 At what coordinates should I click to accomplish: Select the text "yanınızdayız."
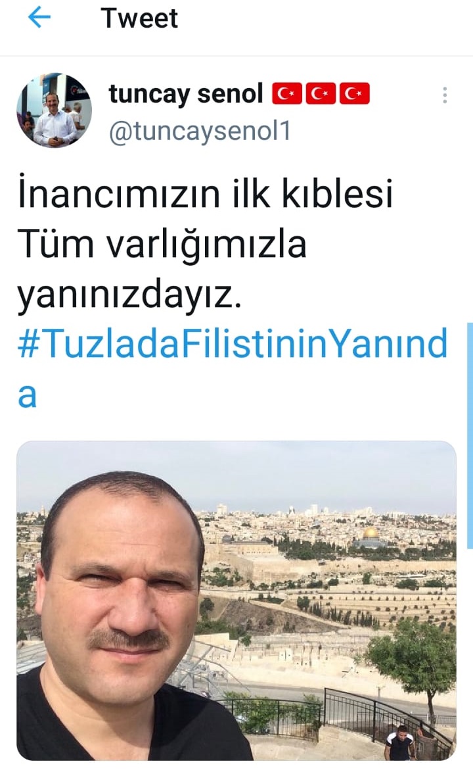pos(130,295)
